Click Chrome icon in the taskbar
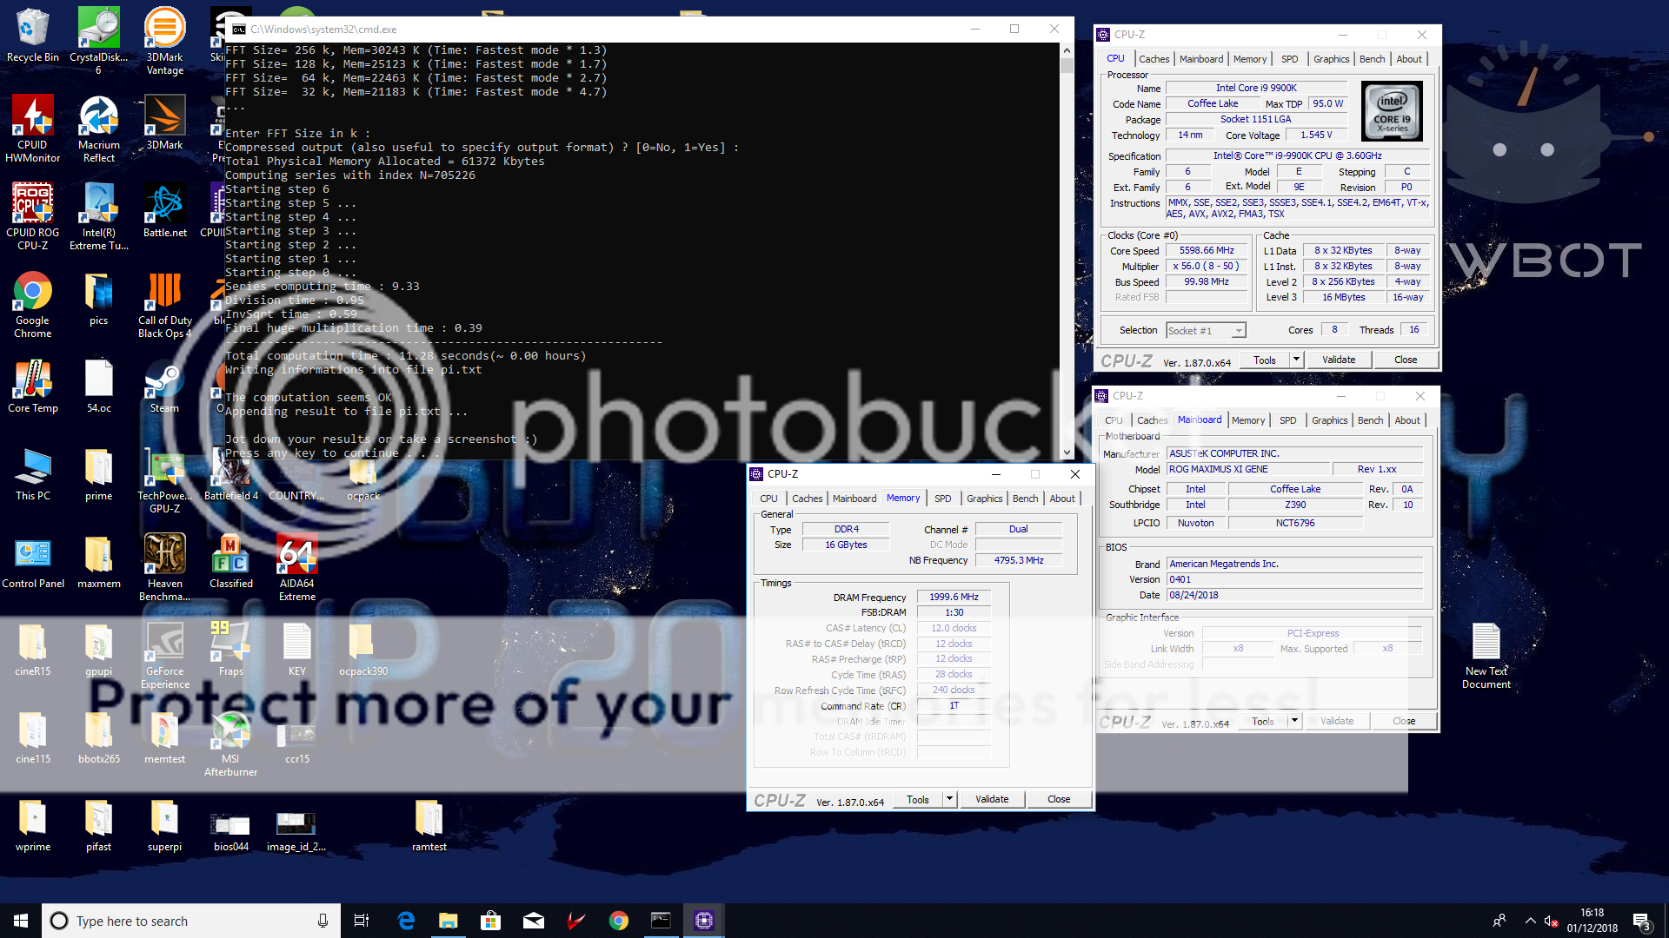 [x=619, y=921]
